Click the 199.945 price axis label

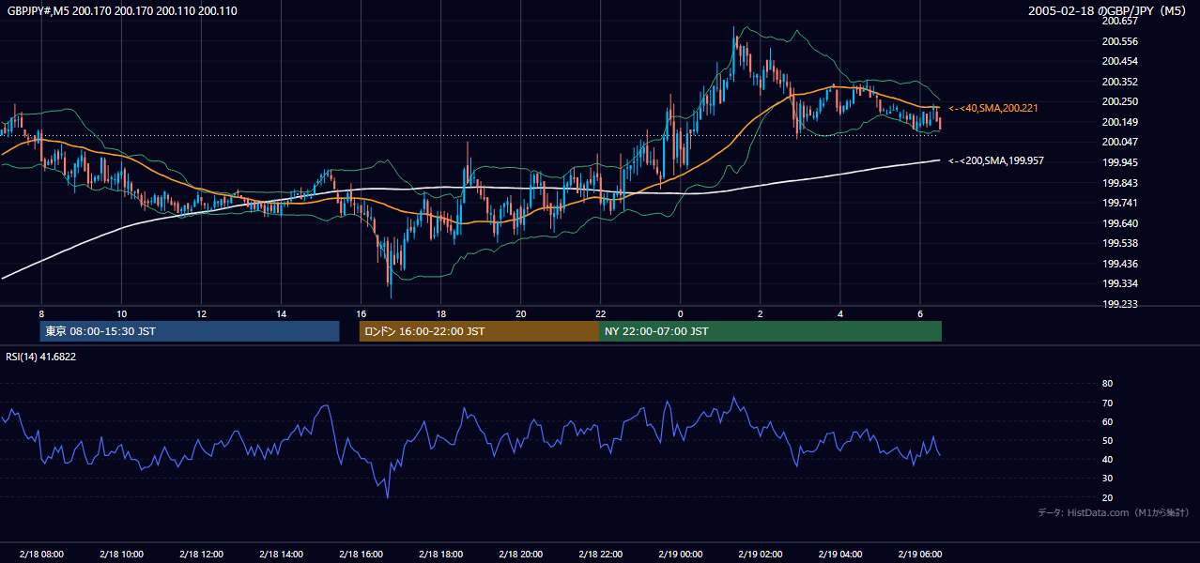click(x=1120, y=162)
